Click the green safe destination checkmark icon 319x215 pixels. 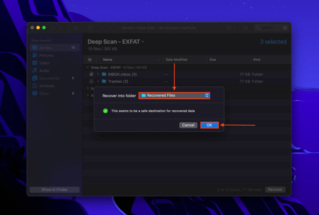pos(106,111)
